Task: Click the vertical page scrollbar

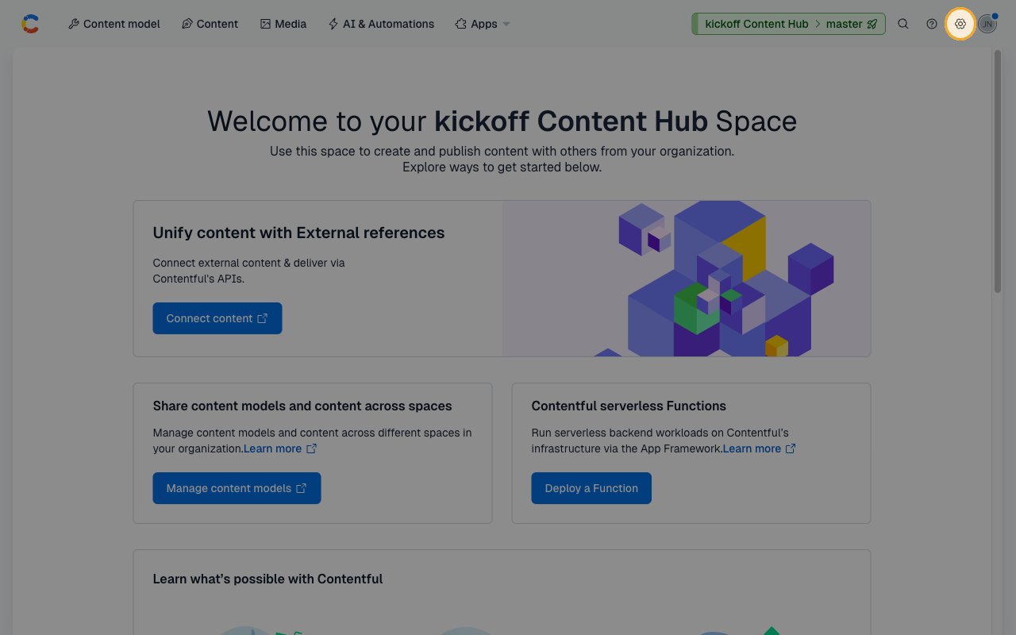Action: (998, 171)
